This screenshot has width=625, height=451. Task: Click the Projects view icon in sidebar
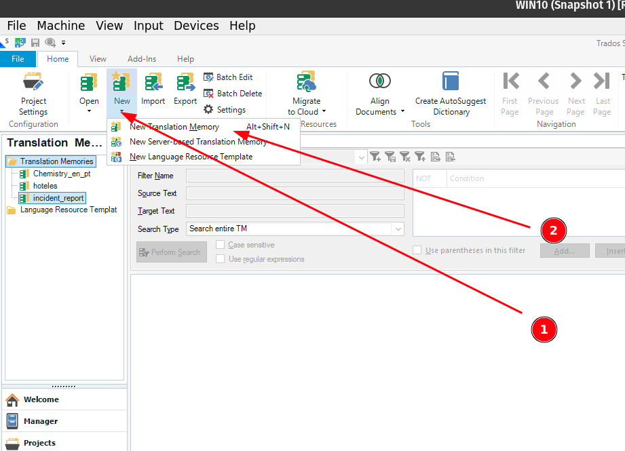pos(12,443)
